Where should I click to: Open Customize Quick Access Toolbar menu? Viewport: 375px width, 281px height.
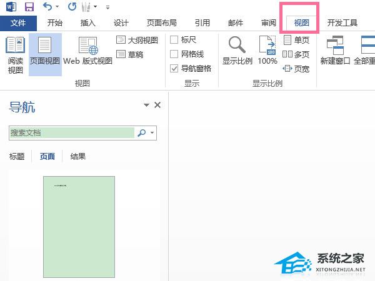(x=108, y=7)
